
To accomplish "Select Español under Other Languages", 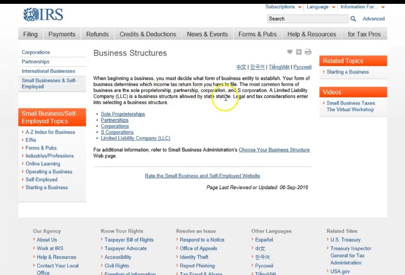I will [x=264, y=240].
